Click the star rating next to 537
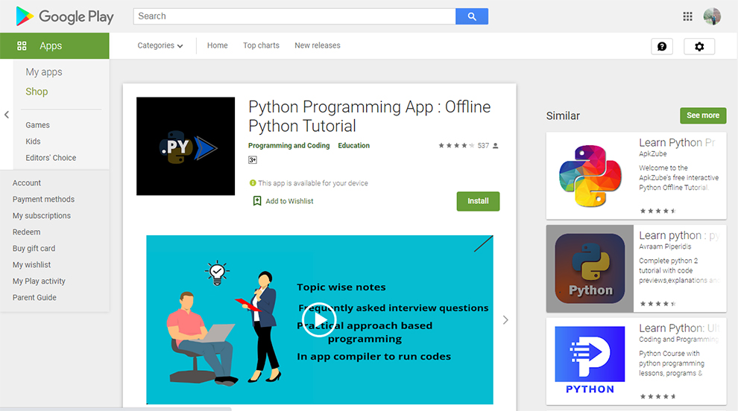This screenshot has height=411, width=738. [456, 146]
